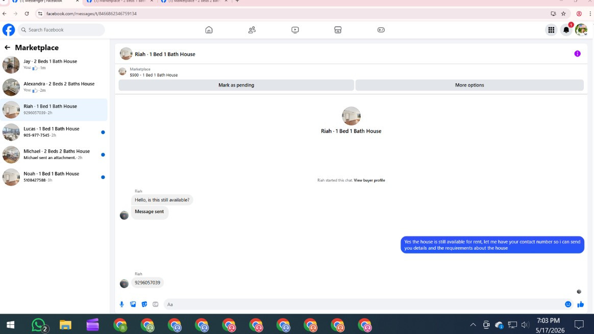Choose a sticker icon in composer

point(144,304)
